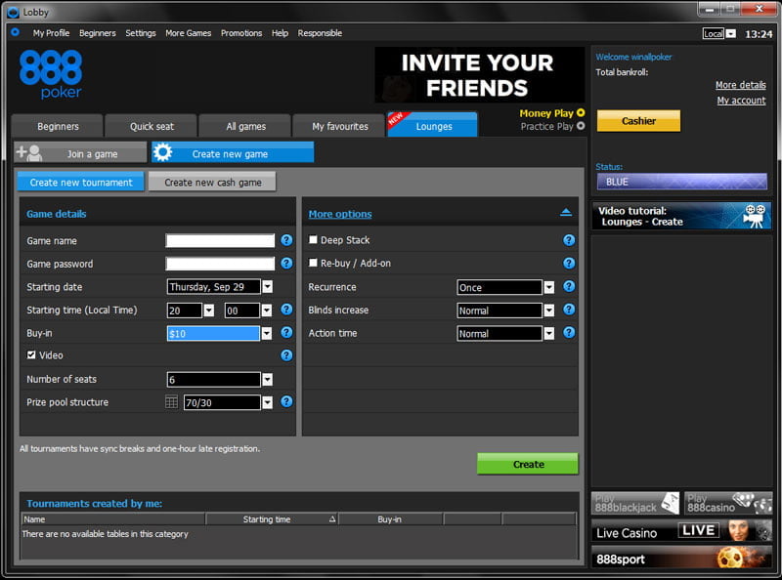This screenshot has height=580, width=782.
Task: Open help for Prize pool structure
Action: point(286,401)
